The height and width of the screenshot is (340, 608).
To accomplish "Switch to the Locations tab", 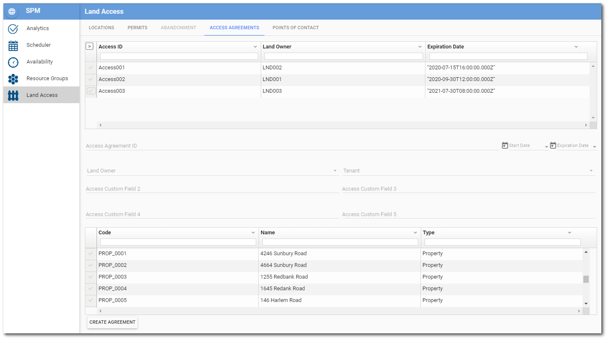I will click(102, 28).
